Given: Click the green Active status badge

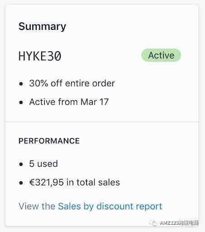Looking at the screenshot, I should point(161,55).
